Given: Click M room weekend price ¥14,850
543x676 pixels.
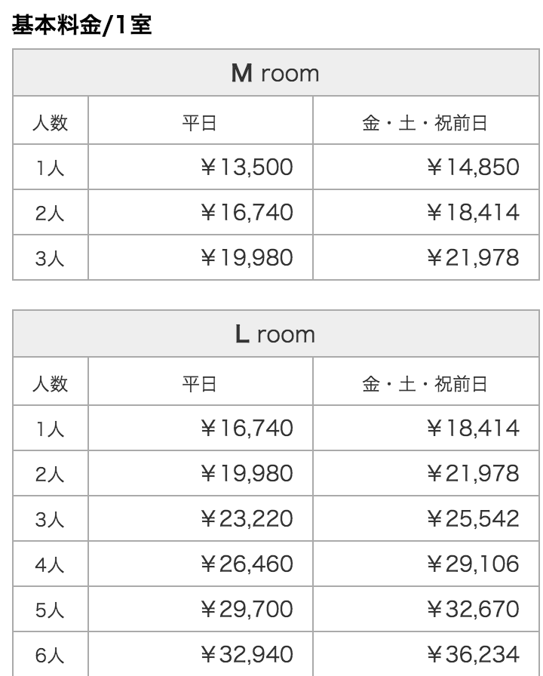Looking at the screenshot, I should [473, 167].
